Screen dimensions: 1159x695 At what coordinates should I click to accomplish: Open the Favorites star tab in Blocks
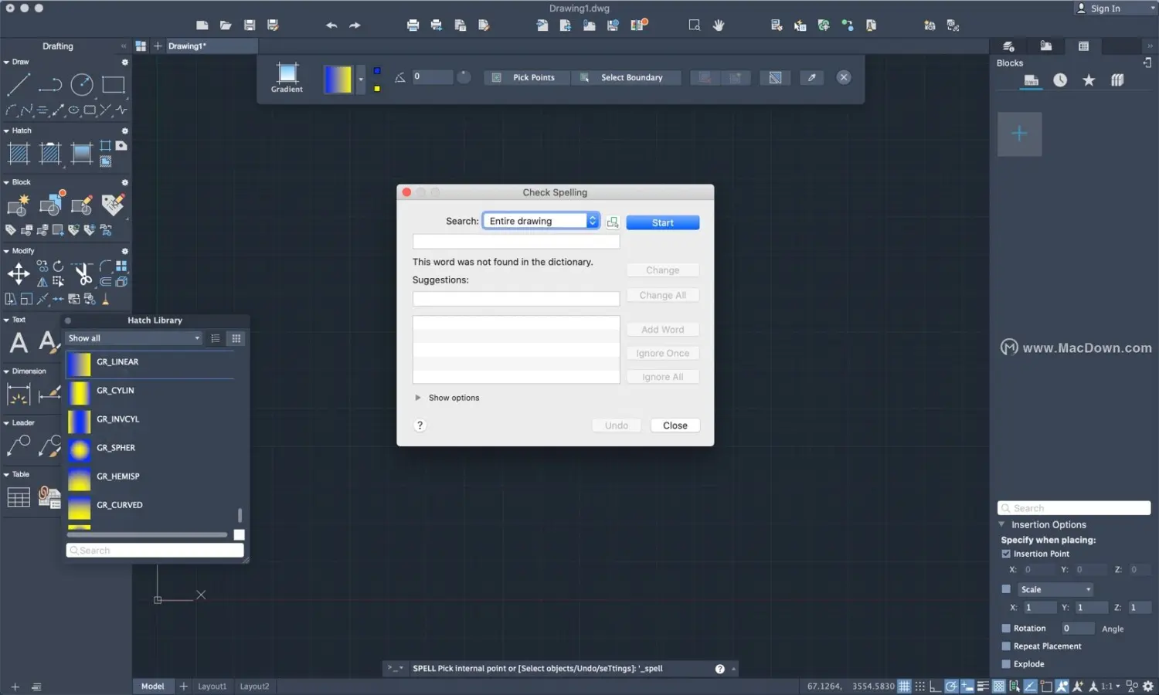tap(1089, 80)
